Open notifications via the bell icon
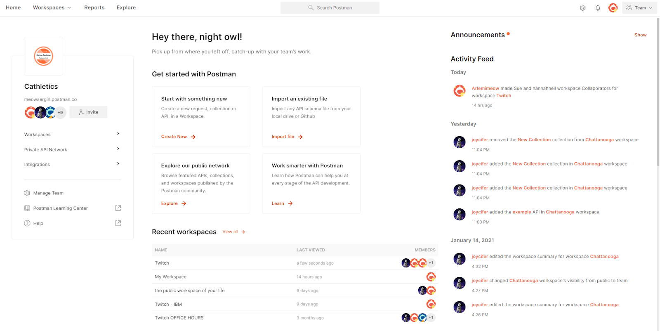The width and height of the screenshot is (660, 331). coord(597,7)
